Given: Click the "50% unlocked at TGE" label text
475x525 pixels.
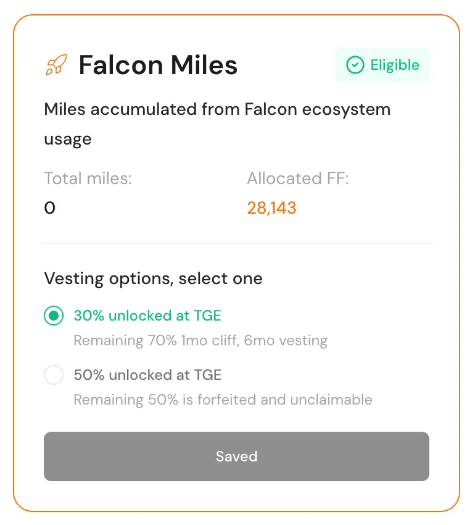Looking at the screenshot, I should [147, 375].
